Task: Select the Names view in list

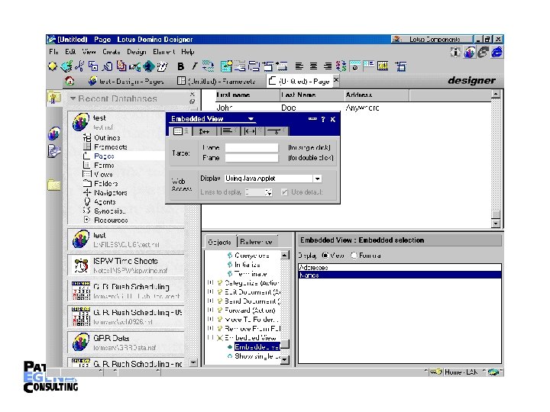Action: click(400, 275)
